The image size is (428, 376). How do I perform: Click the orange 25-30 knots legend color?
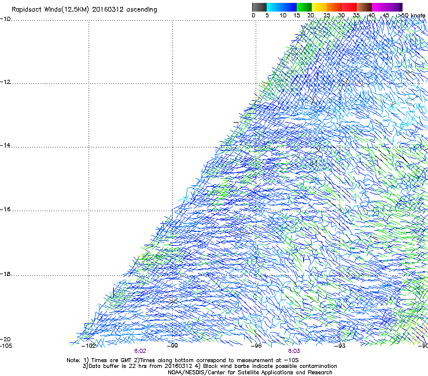(334, 7)
